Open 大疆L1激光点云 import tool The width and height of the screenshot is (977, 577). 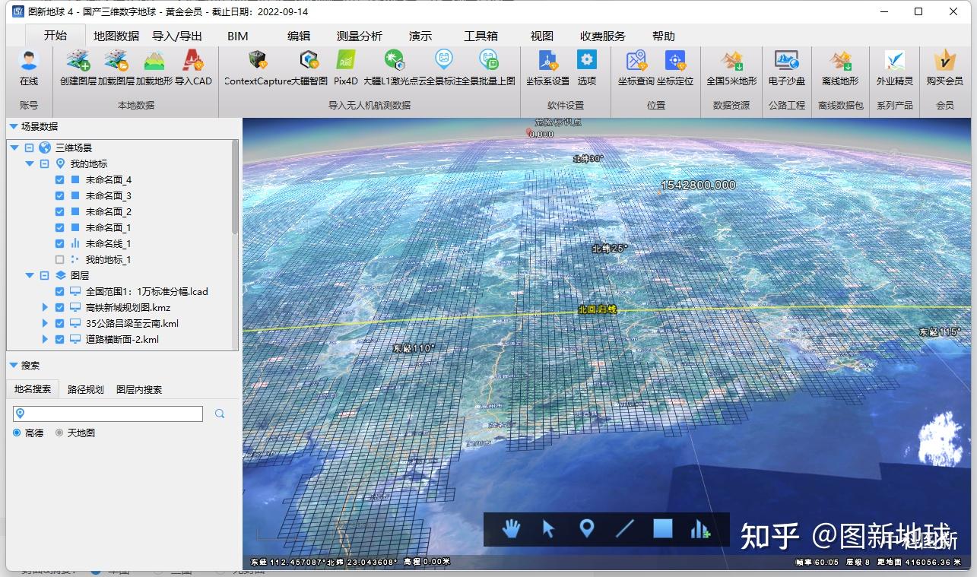point(394,60)
